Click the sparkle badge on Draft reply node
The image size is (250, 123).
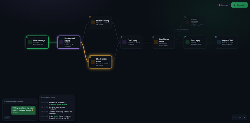[x=122, y=37]
